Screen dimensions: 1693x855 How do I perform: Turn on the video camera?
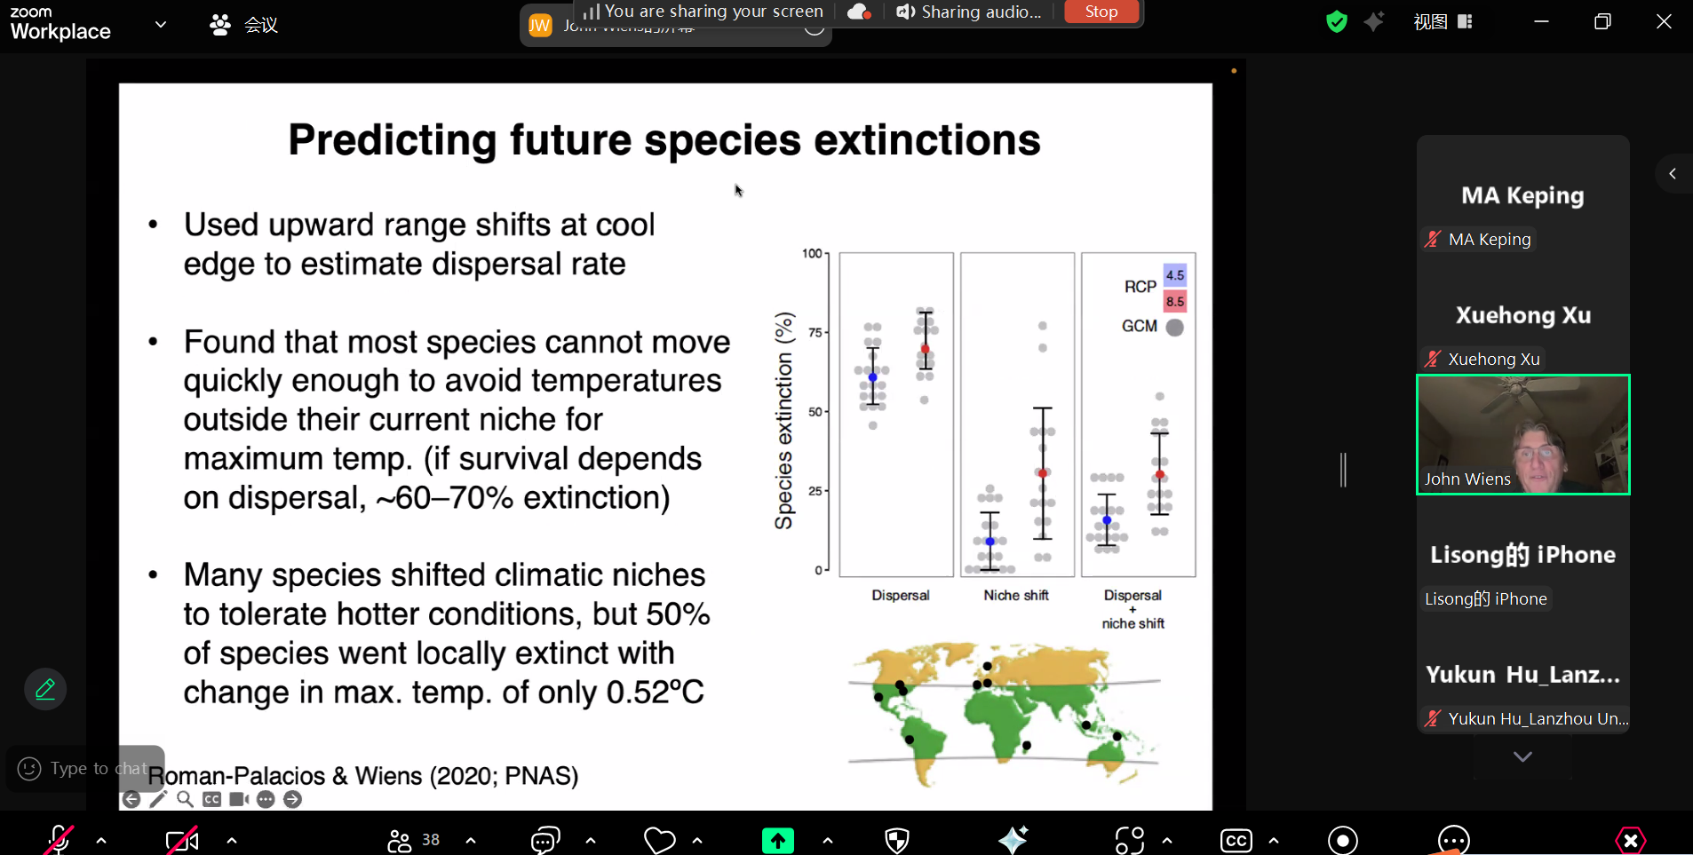(182, 839)
